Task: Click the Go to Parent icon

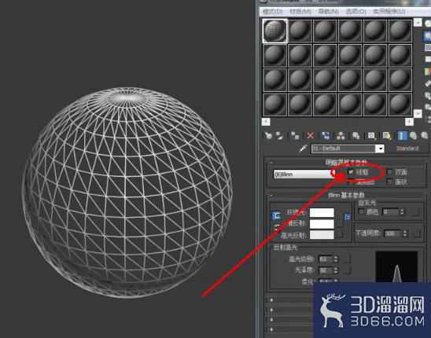Action: coord(413,135)
